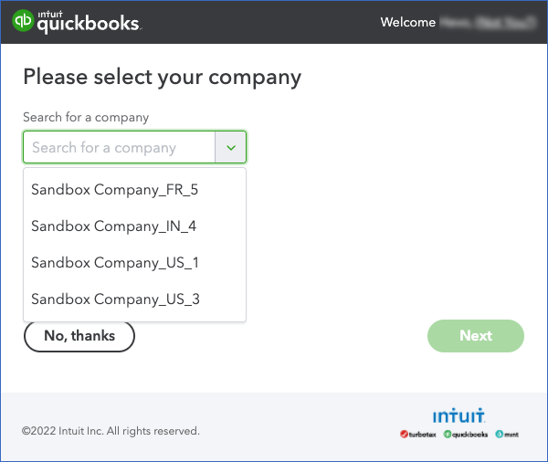Click the ©2022 Intuit Inc. copyright text
Image resolution: width=548 pixels, height=462 pixels.
(x=111, y=431)
